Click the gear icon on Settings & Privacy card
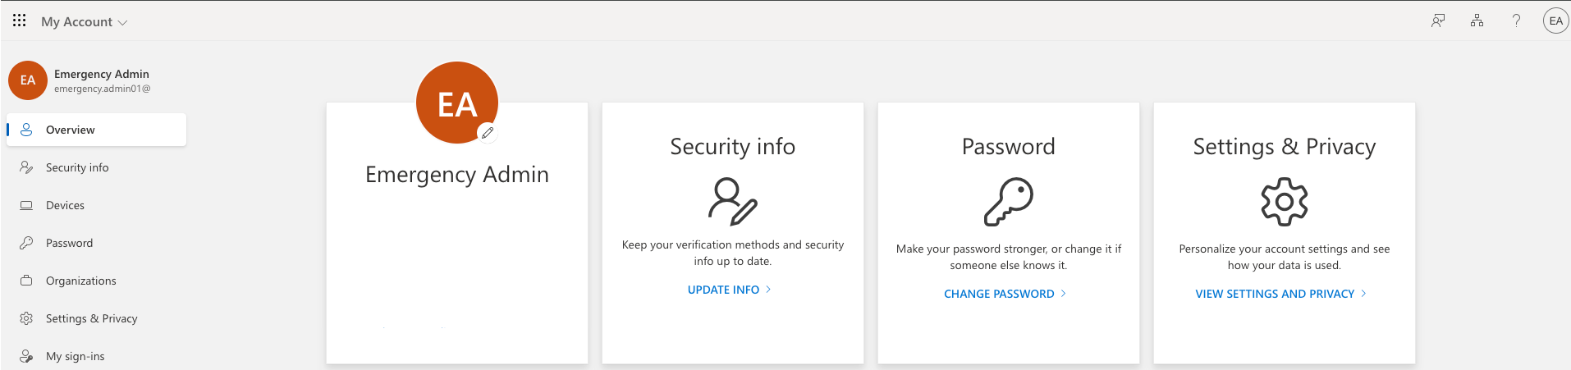1571x370 pixels. pos(1284,201)
